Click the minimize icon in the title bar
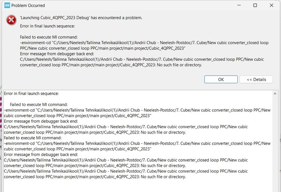The width and height of the screenshot is (281, 192). coord(239,5)
